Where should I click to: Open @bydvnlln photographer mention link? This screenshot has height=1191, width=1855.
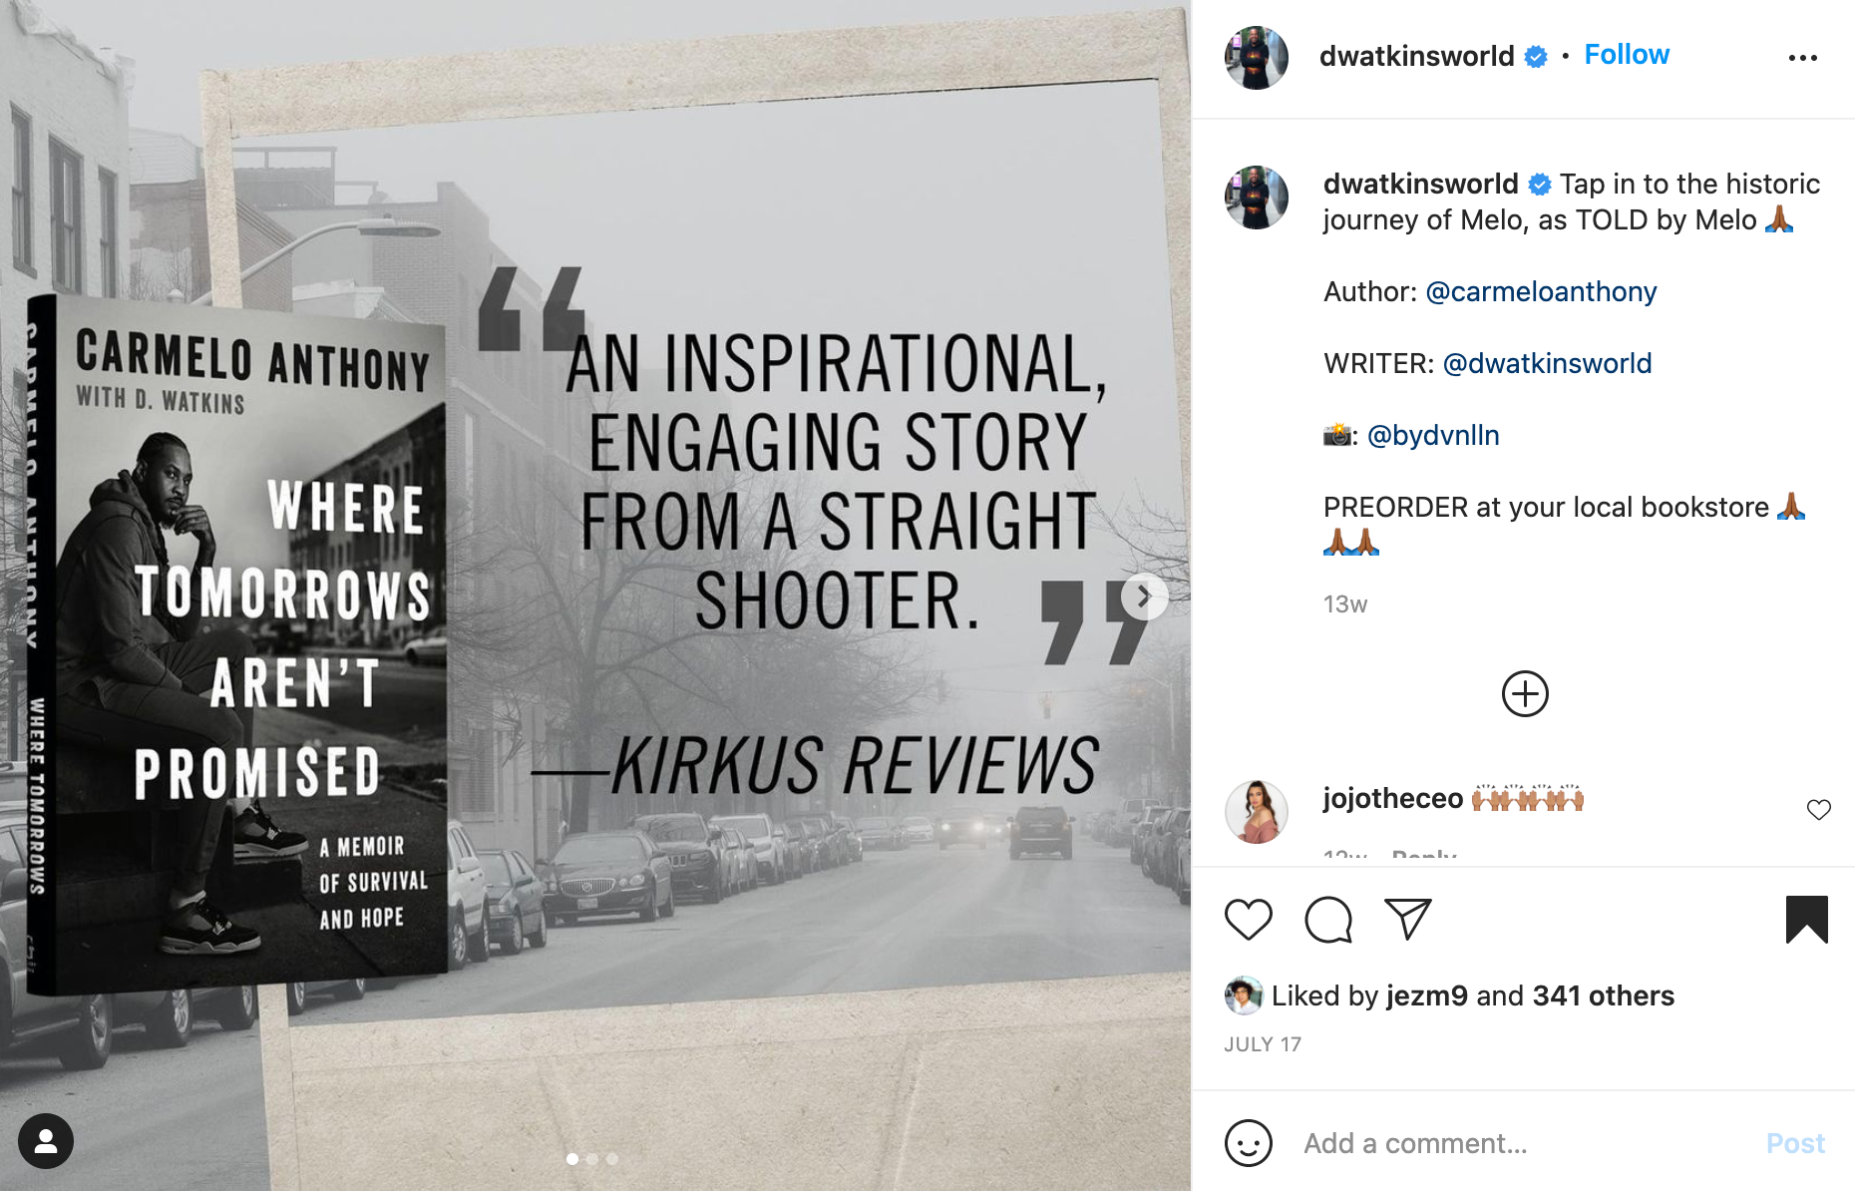click(1432, 435)
